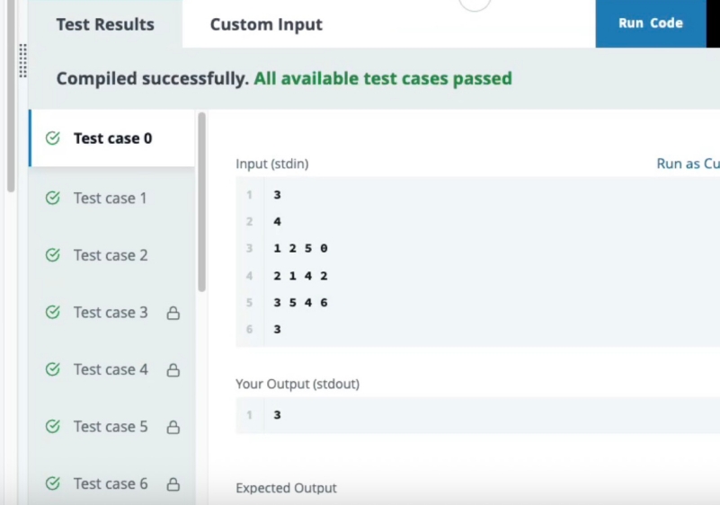The height and width of the screenshot is (505, 720).
Task: Click inside the Input (stdin) code box
Action: coord(477,261)
